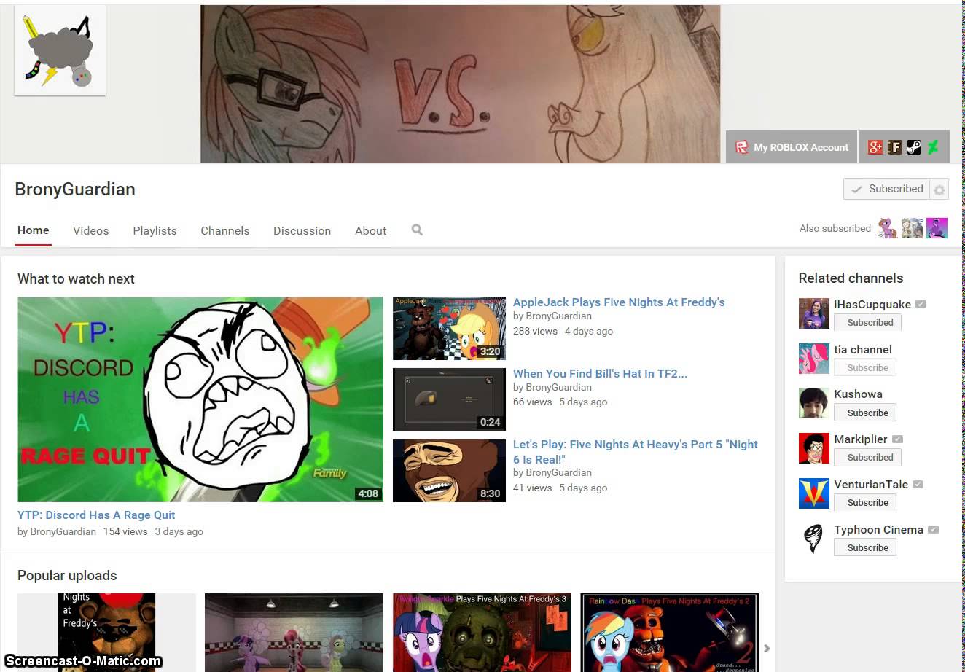The image size is (965, 672).
Task: Go to the About tab
Action: click(370, 230)
